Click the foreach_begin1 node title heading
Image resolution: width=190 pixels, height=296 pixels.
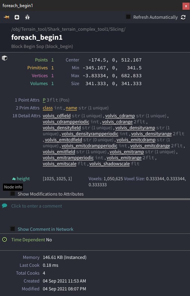(x=37, y=37)
